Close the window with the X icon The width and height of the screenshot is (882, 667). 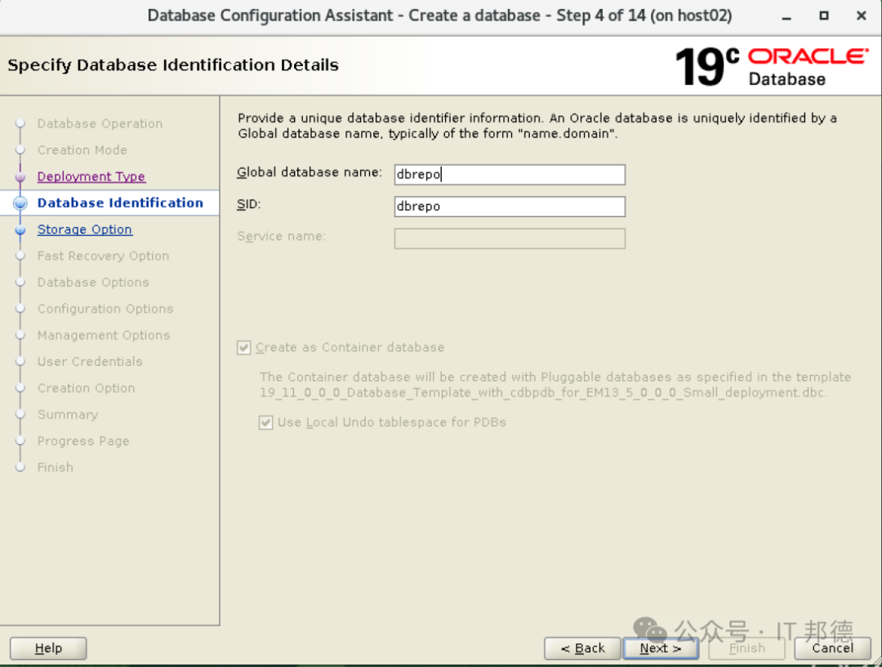[862, 16]
